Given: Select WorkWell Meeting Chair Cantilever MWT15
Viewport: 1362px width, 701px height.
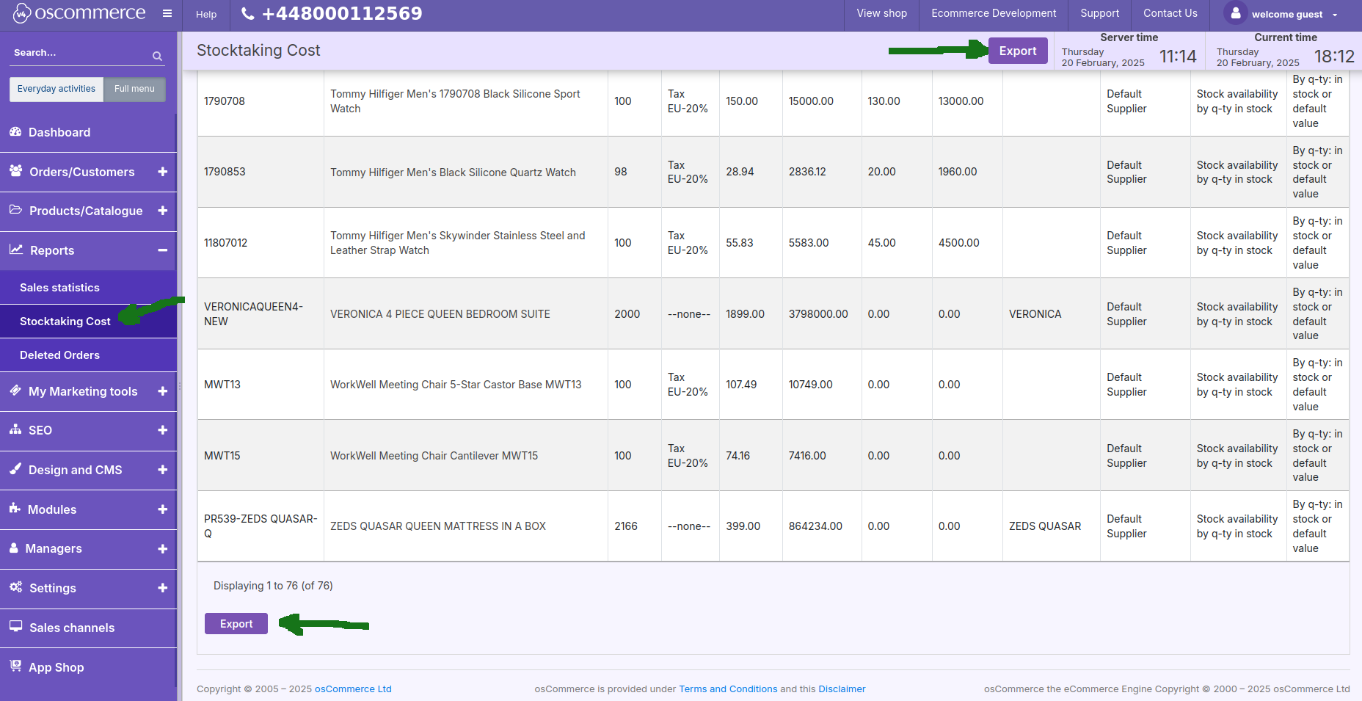Looking at the screenshot, I should click(434, 456).
